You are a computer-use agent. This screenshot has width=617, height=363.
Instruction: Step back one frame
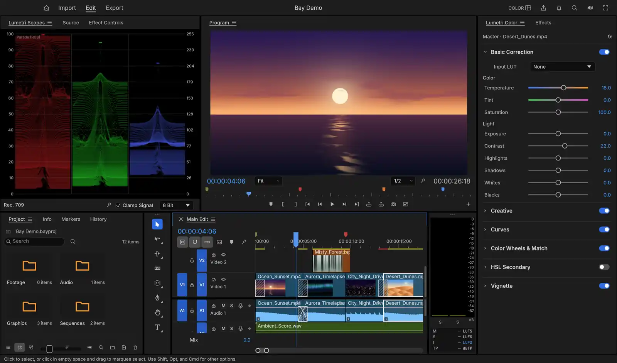320,204
